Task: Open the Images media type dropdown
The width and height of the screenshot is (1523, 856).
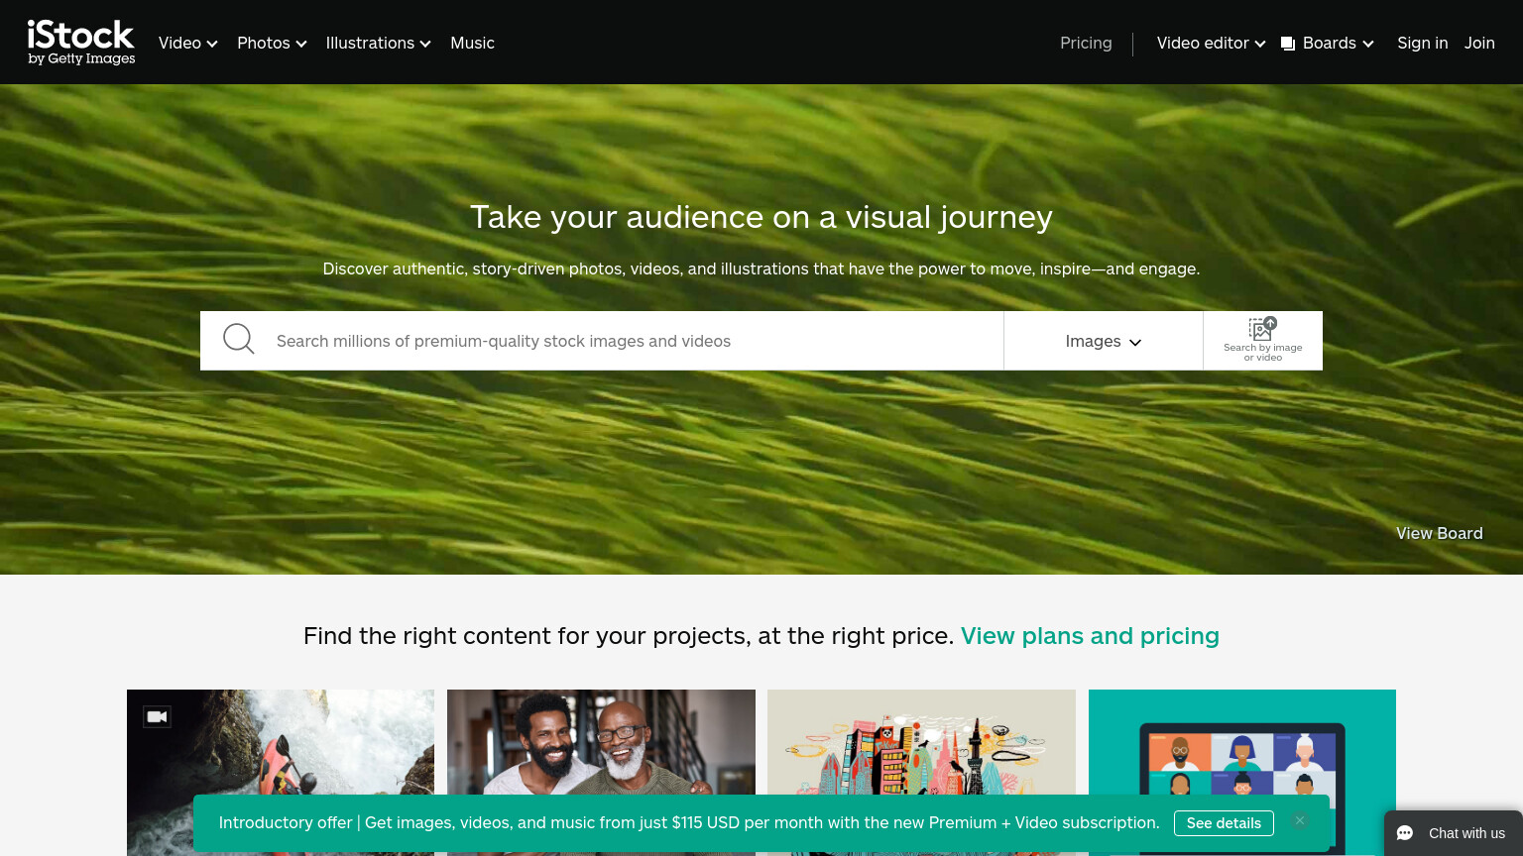Action: pyautogui.click(x=1104, y=341)
